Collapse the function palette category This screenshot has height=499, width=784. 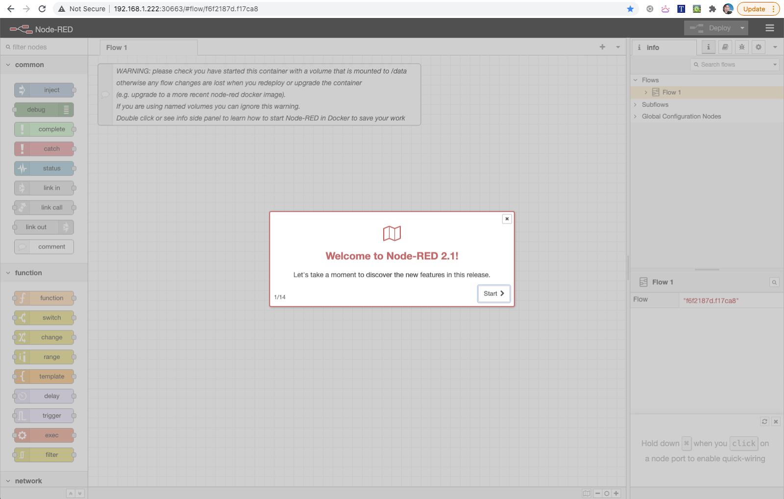[44, 273]
